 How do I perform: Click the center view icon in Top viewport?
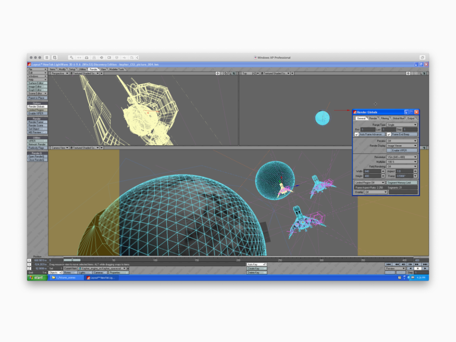408,73
